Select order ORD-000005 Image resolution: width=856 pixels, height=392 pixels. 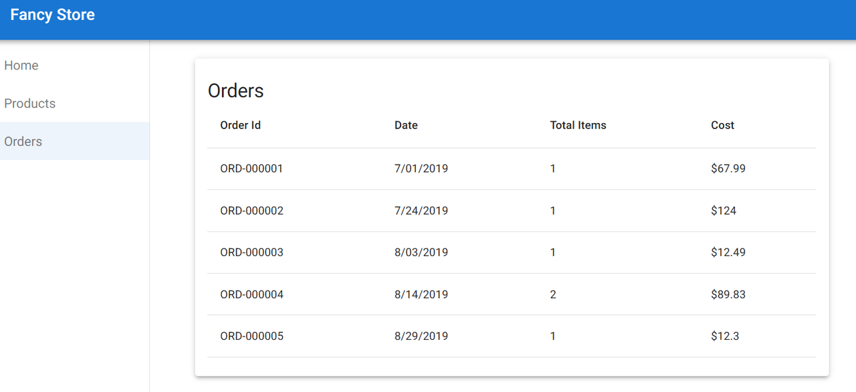click(251, 336)
